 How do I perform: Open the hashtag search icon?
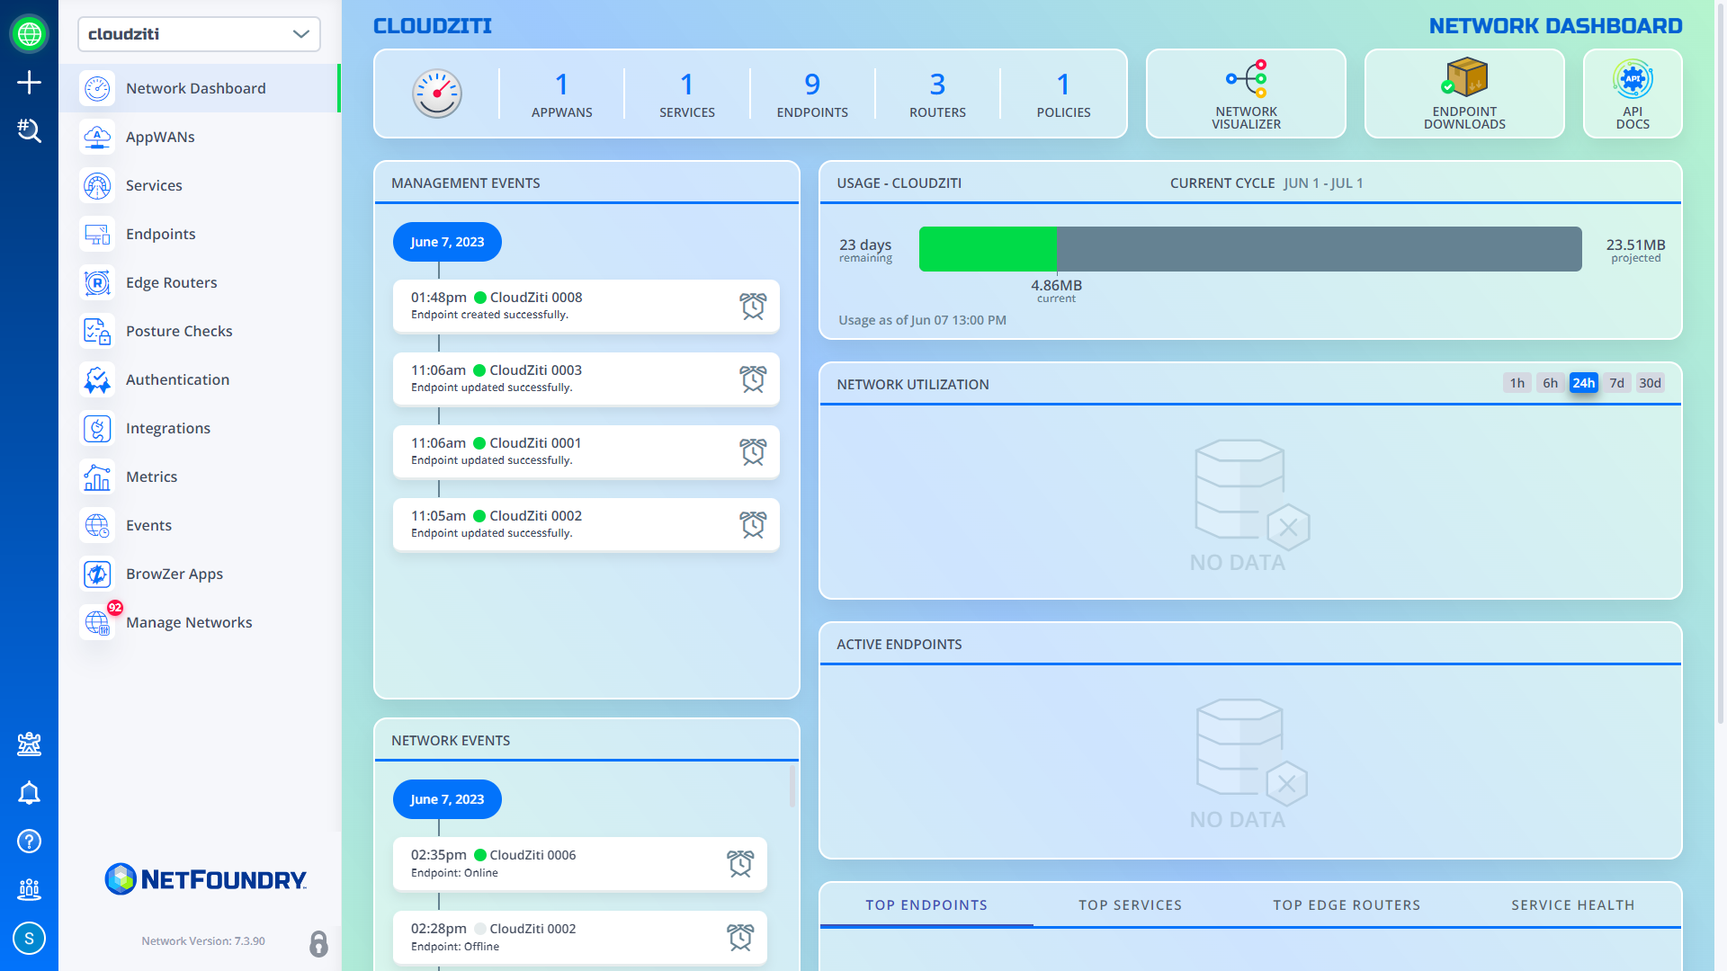29,131
